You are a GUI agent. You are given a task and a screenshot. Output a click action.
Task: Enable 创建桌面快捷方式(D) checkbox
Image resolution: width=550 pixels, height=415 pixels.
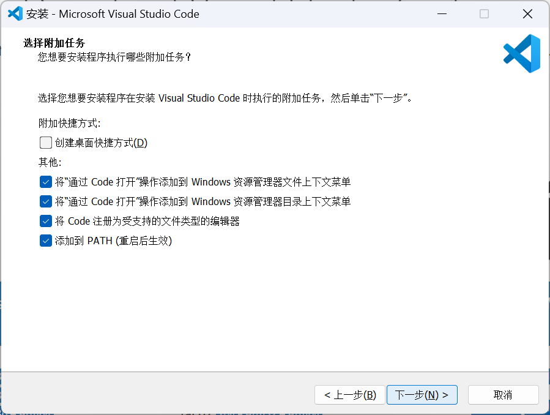tap(46, 143)
